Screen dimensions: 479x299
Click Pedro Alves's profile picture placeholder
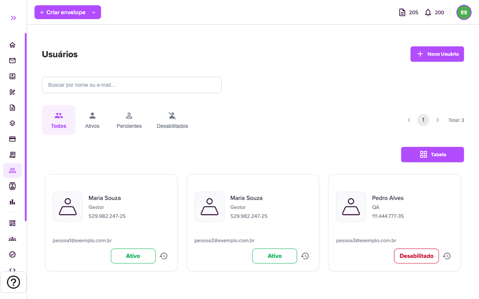tap(351, 206)
